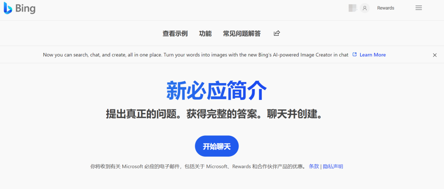
Task: Select the 功能 tab
Action: point(205,34)
